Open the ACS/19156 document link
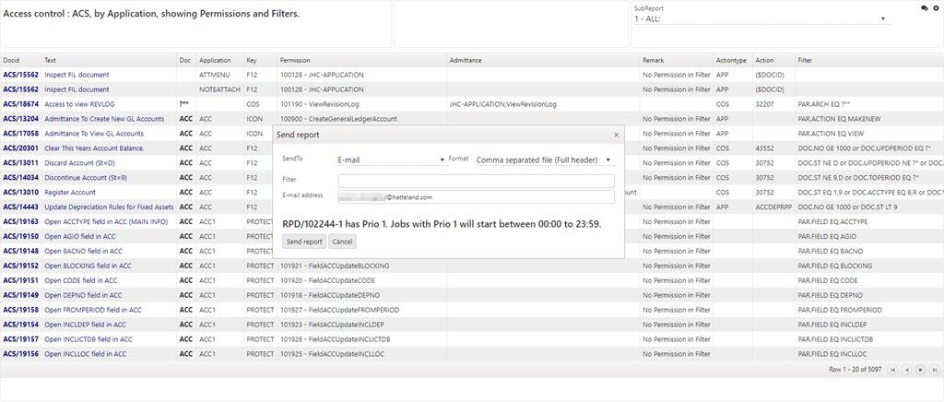This screenshot has height=402, width=944. pos(20,354)
